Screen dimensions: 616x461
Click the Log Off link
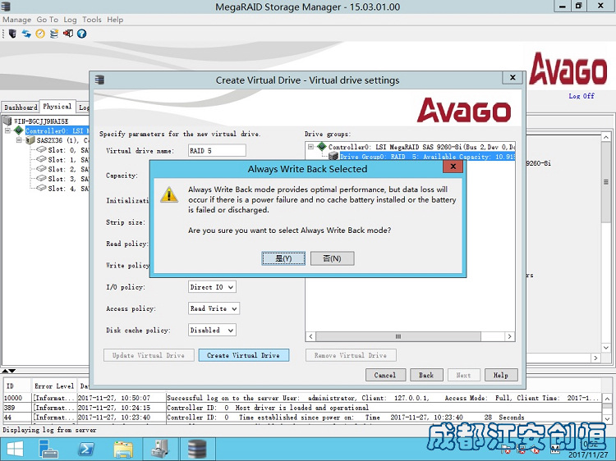[x=582, y=96]
